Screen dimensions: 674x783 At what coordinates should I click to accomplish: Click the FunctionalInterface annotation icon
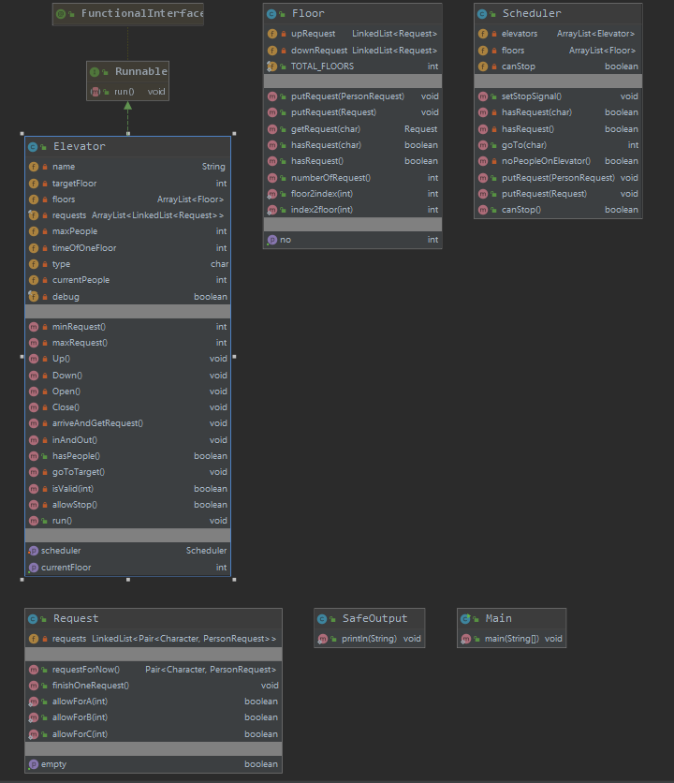tap(61, 14)
